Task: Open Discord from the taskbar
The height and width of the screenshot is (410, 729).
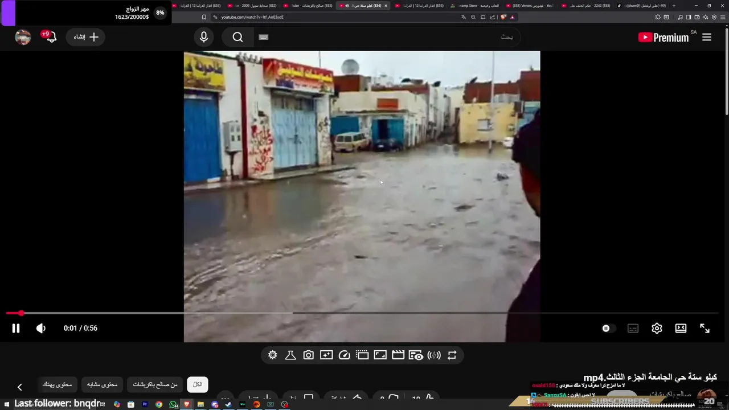Action: (x=215, y=404)
